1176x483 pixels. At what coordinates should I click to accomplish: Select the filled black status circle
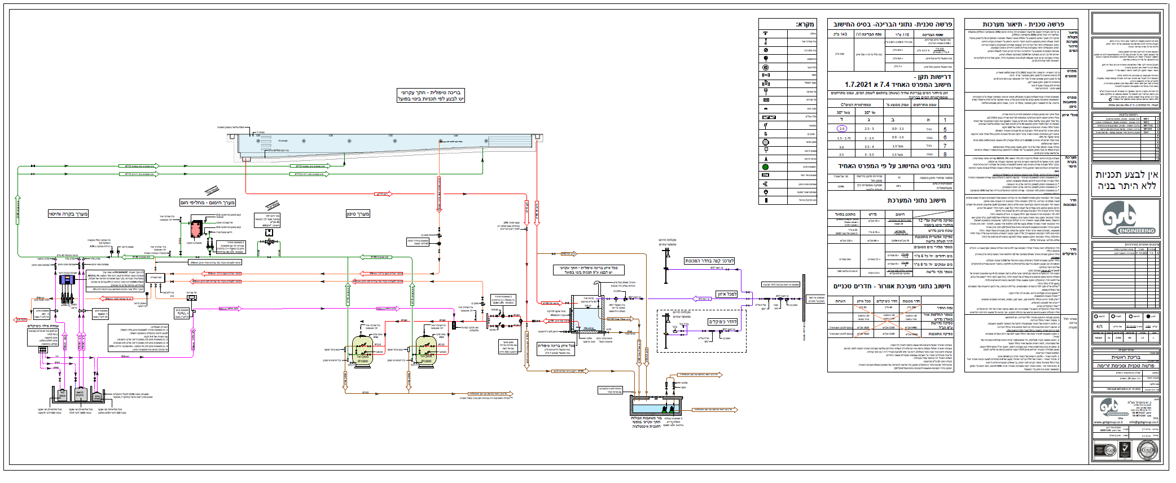1148,317
